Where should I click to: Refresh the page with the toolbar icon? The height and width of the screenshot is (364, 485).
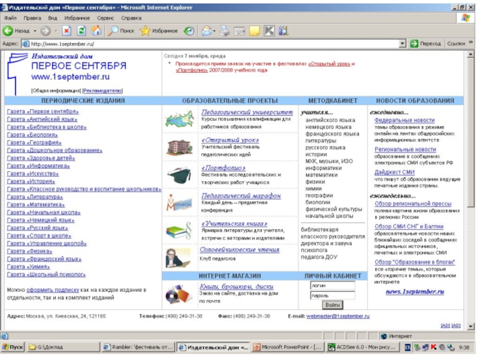[x=81, y=31]
